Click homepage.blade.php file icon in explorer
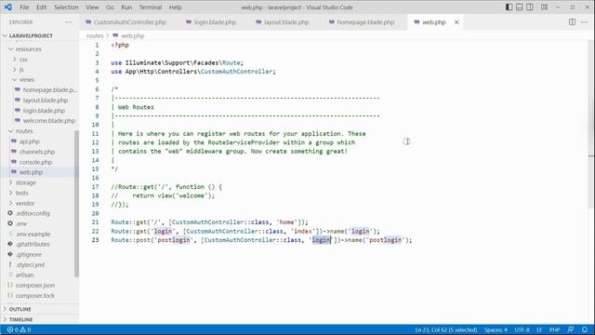This screenshot has height=335, width=595. point(18,89)
